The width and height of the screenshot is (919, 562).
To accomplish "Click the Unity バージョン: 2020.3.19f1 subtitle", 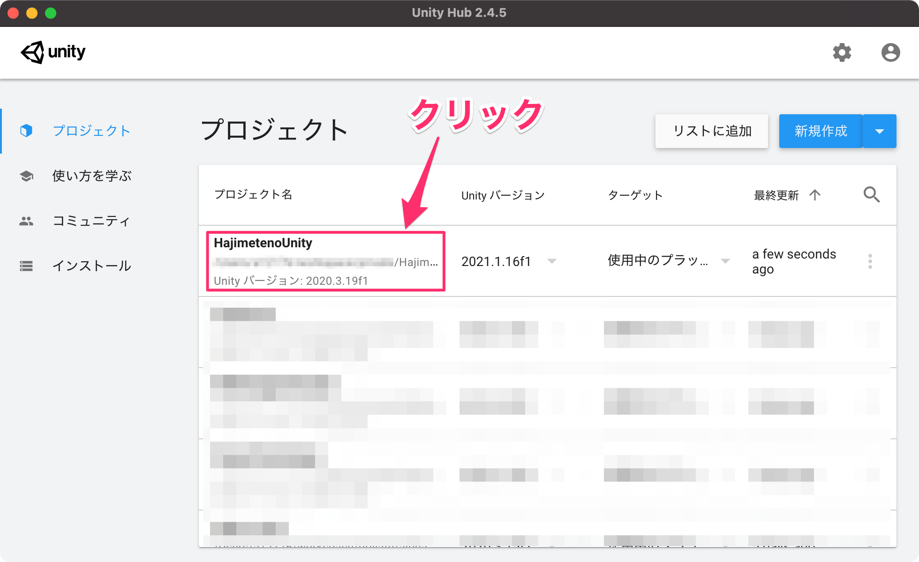I will 291,281.
